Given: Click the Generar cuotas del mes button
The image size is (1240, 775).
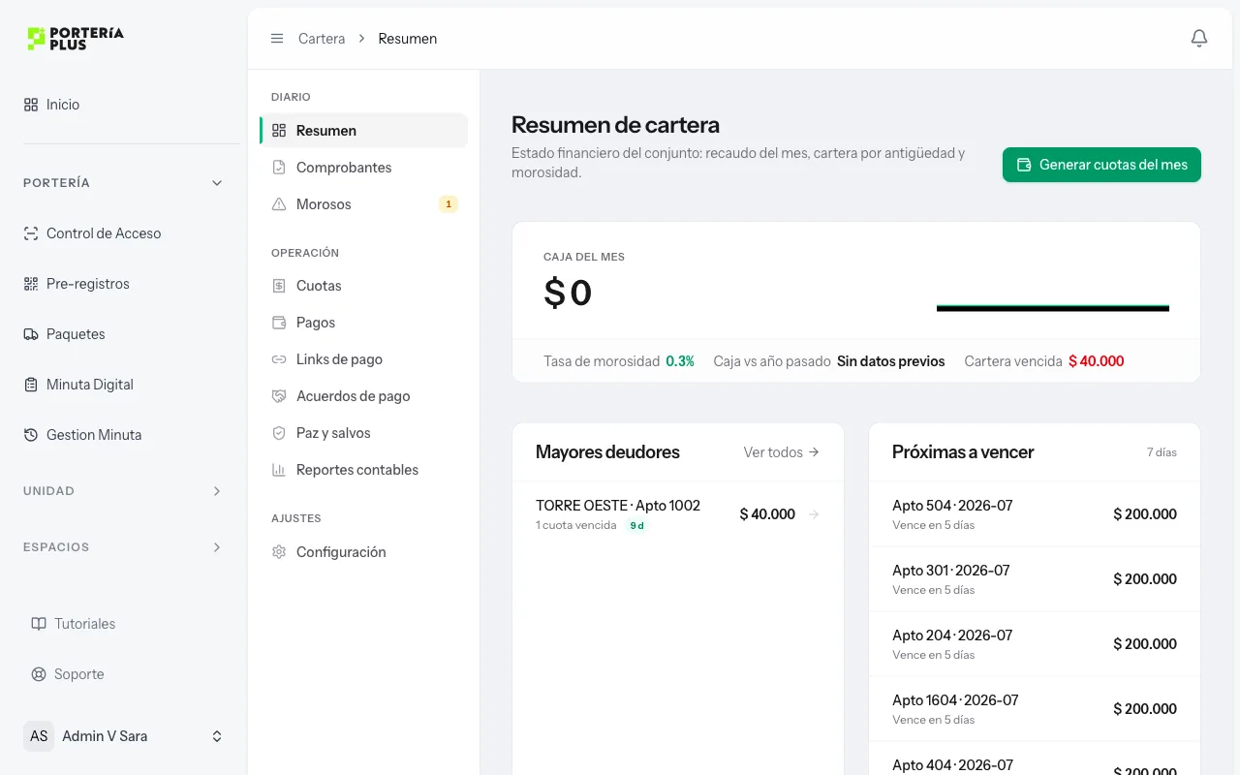Looking at the screenshot, I should click(1101, 165).
